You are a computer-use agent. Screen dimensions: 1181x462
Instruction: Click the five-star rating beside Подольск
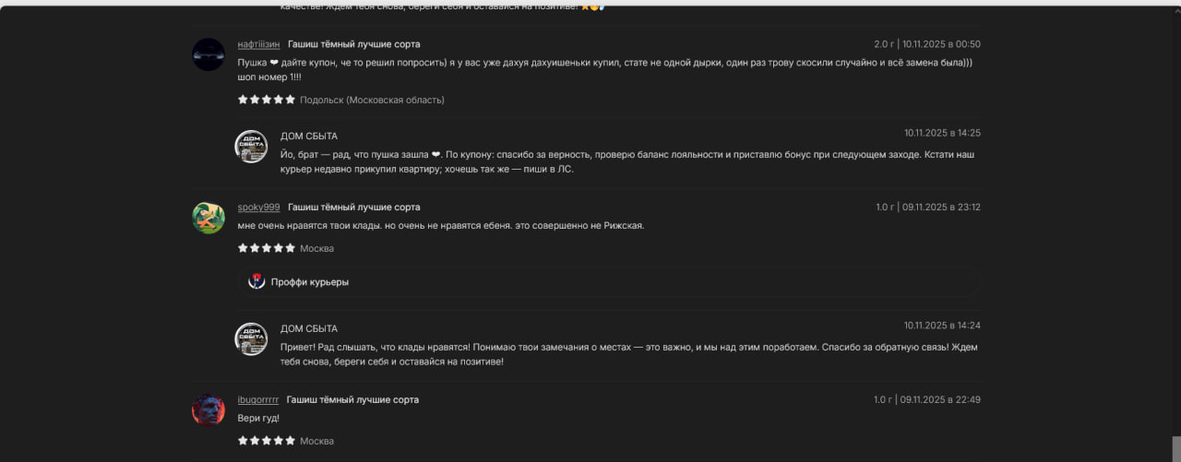point(266,100)
